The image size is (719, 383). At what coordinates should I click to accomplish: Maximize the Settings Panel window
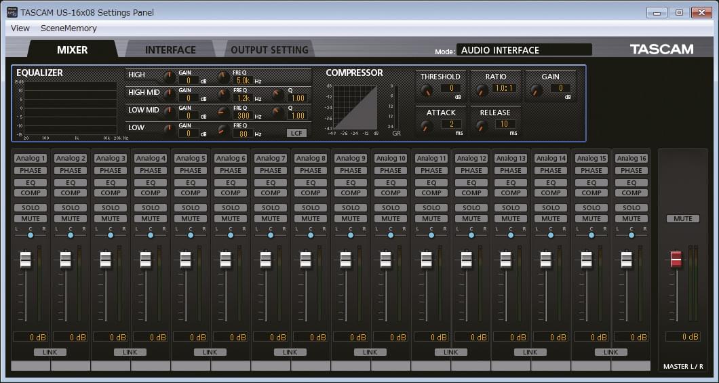(x=680, y=12)
